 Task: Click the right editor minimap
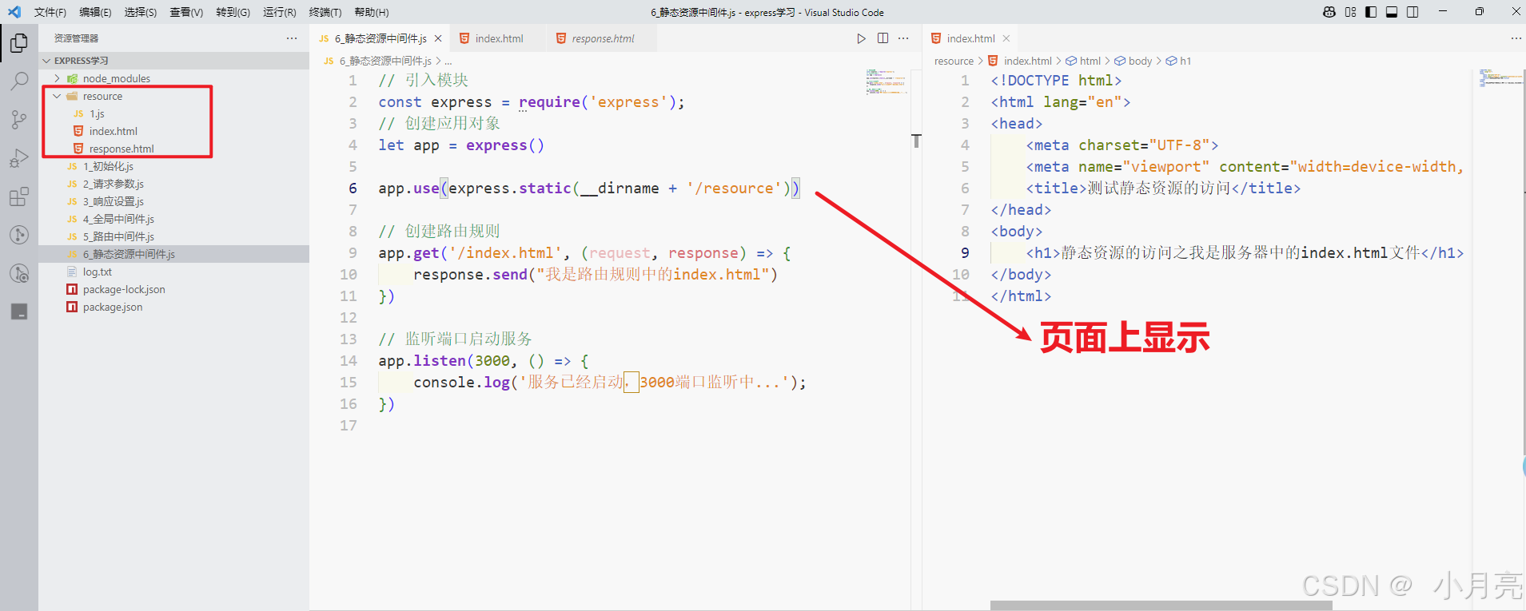click(1500, 77)
